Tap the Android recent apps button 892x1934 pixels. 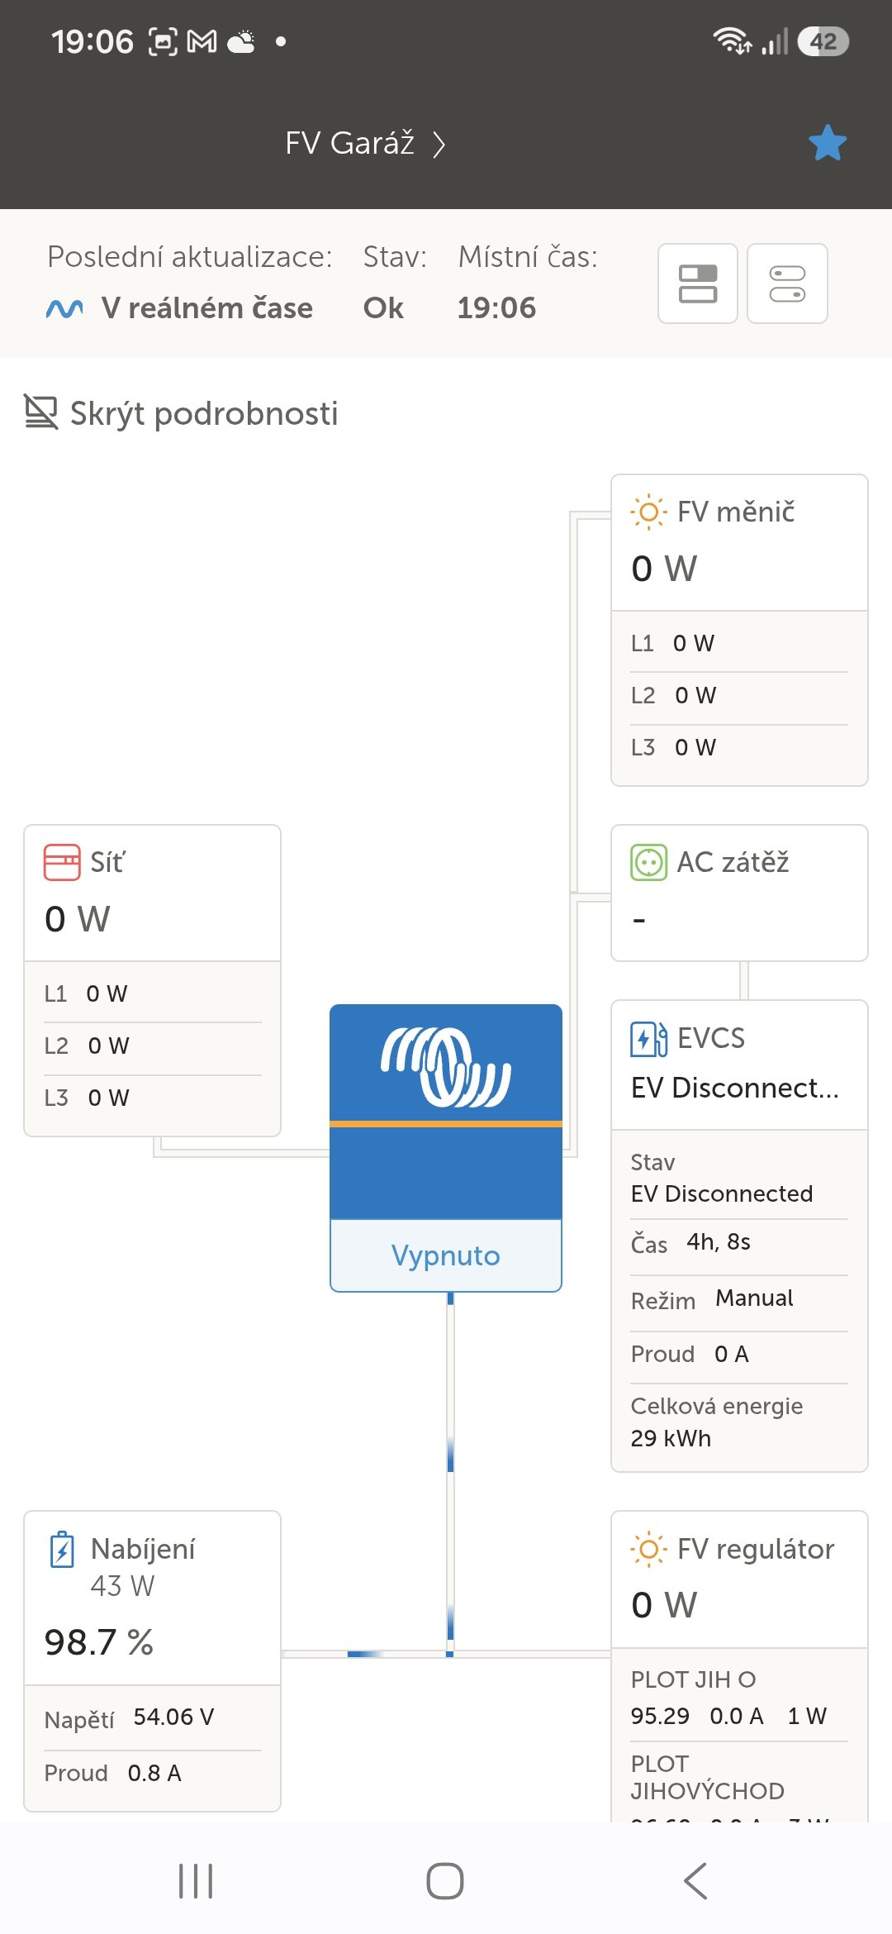[x=196, y=1882]
